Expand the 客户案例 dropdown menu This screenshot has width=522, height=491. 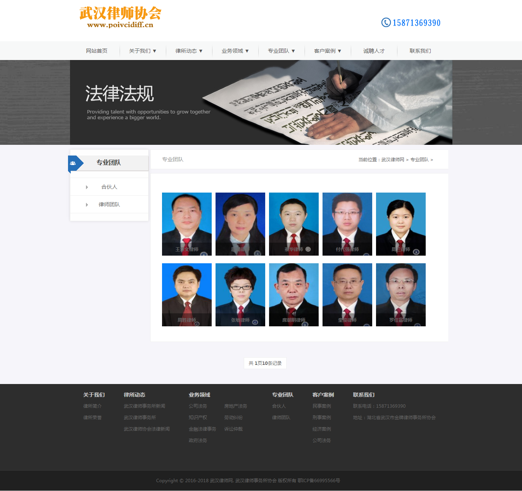(x=327, y=51)
